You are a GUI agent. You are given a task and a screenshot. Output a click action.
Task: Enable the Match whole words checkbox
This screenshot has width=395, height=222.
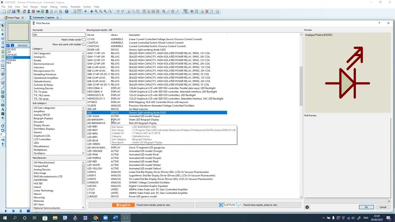84,39
